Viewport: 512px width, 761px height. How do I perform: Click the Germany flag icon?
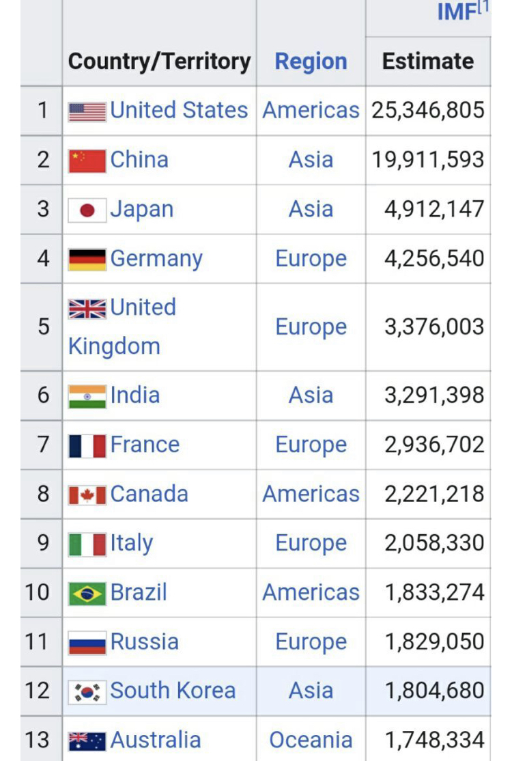pos(87,260)
